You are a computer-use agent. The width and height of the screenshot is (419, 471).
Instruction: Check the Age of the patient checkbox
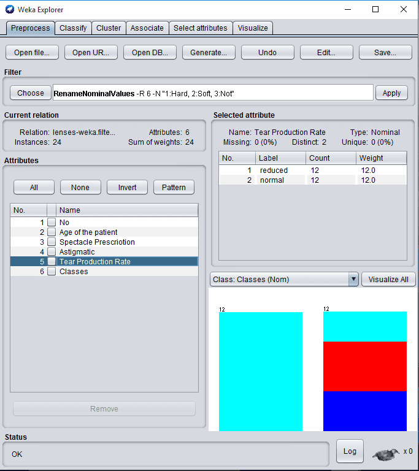(52, 232)
